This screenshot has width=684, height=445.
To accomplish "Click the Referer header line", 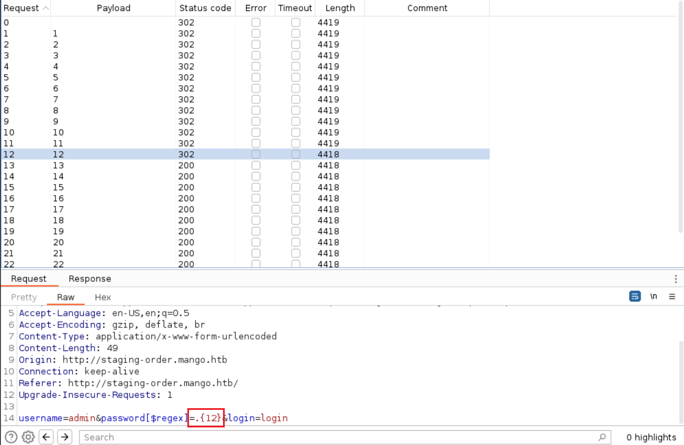I will (128, 383).
